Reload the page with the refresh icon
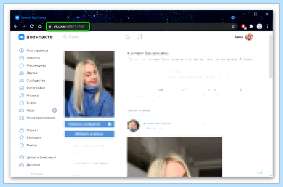Screen dimensions: 283x187 (32, 26)
